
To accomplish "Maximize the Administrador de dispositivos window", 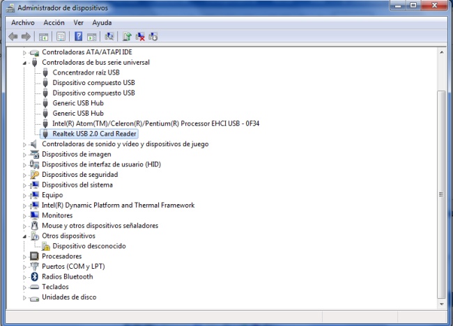I will 413,6.
